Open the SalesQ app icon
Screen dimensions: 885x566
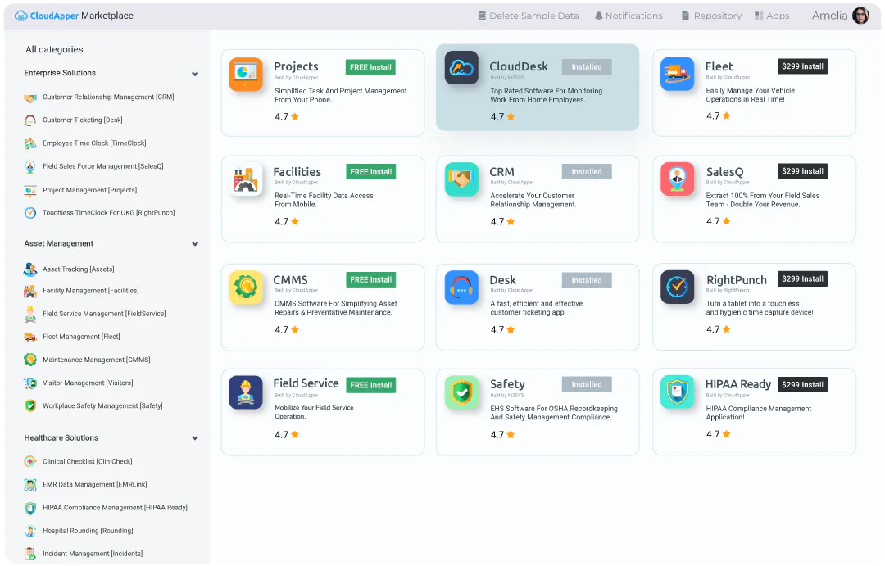point(677,179)
